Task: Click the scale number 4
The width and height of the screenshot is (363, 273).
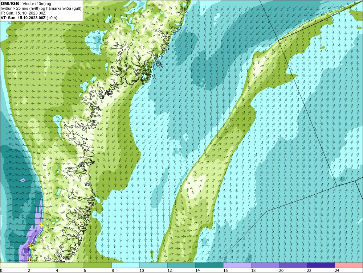Action: pyautogui.click(x=57, y=270)
